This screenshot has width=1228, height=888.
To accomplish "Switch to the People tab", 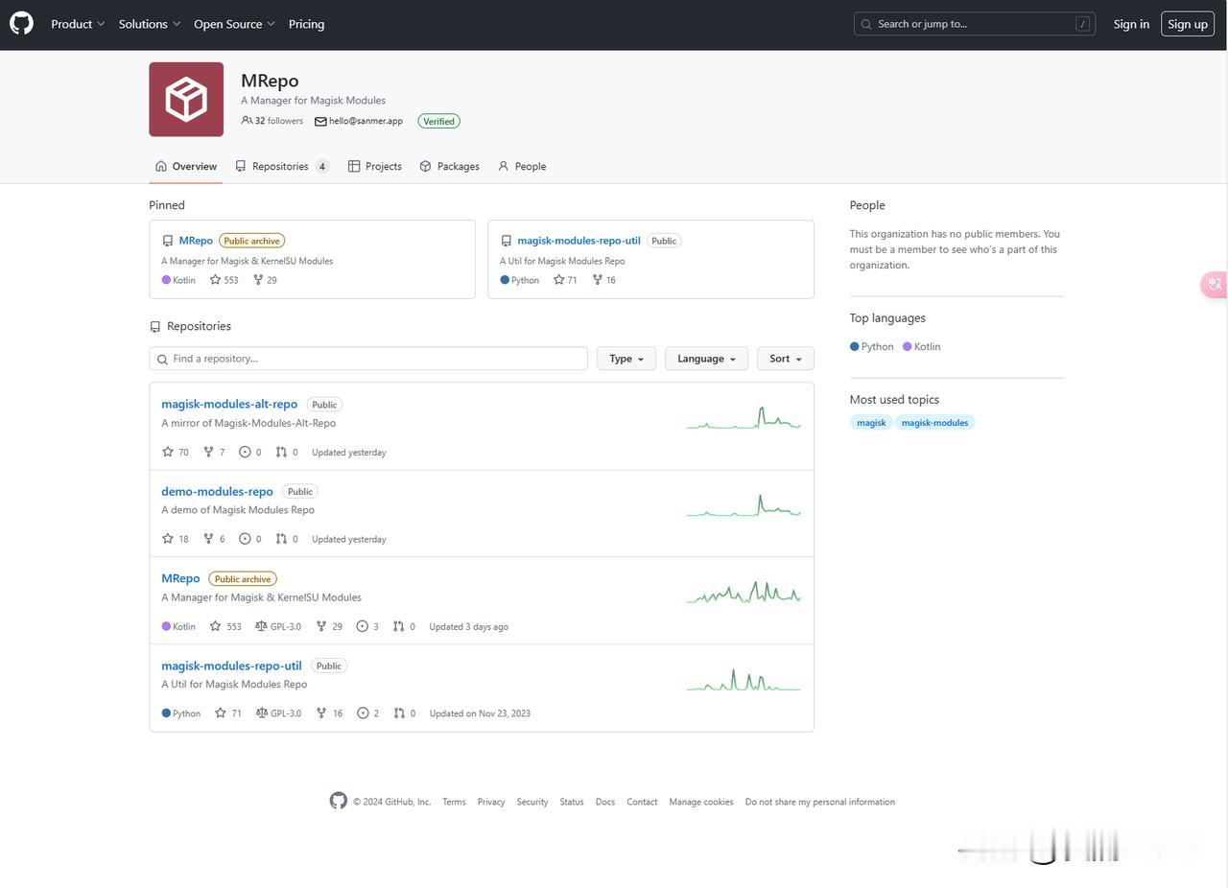I will [x=522, y=166].
